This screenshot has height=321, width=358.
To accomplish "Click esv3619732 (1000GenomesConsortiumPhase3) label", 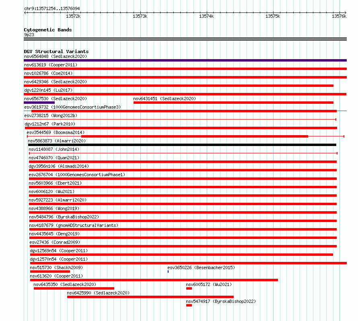I will pos(72,107).
